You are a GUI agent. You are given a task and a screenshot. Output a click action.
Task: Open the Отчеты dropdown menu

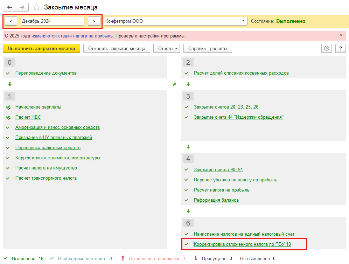coord(167,48)
